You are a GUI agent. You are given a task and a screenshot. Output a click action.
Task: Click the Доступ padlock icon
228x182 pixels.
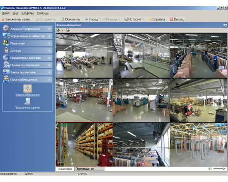[6, 50]
